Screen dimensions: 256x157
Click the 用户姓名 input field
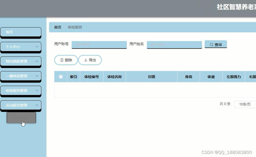(x=174, y=44)
